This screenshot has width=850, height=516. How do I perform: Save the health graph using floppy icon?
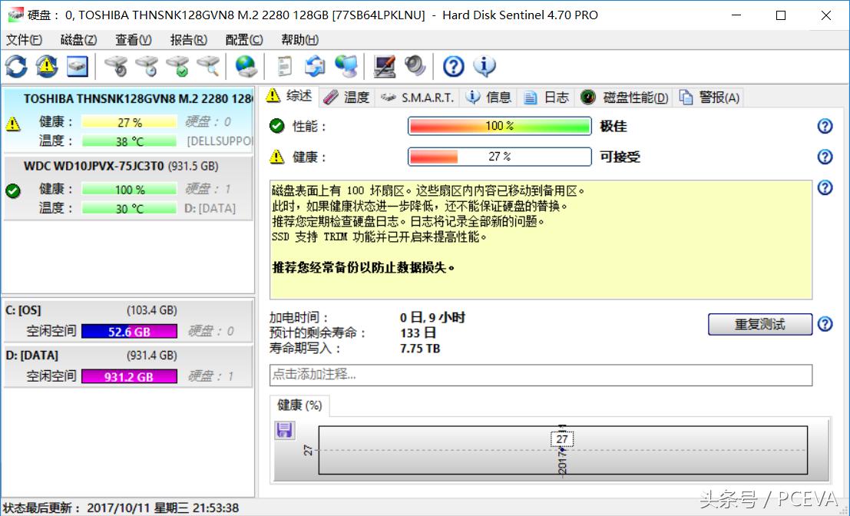click(285, 430)
